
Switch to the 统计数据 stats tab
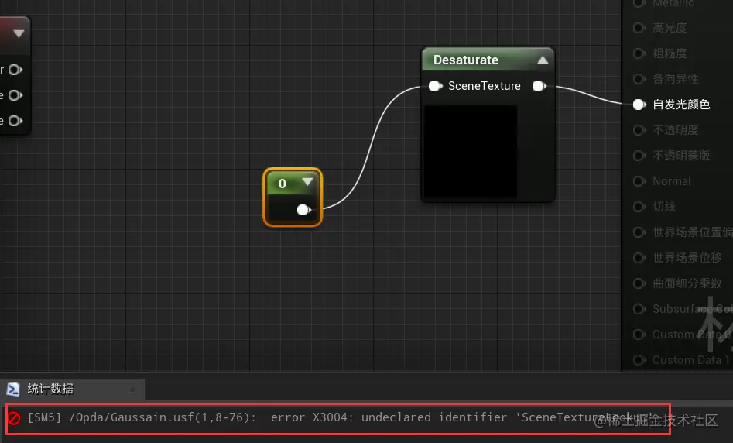[73, 390]
